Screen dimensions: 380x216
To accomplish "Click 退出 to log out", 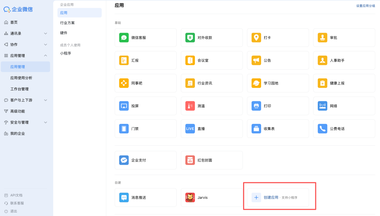I will pyautogui.click(x=14, y=211).
